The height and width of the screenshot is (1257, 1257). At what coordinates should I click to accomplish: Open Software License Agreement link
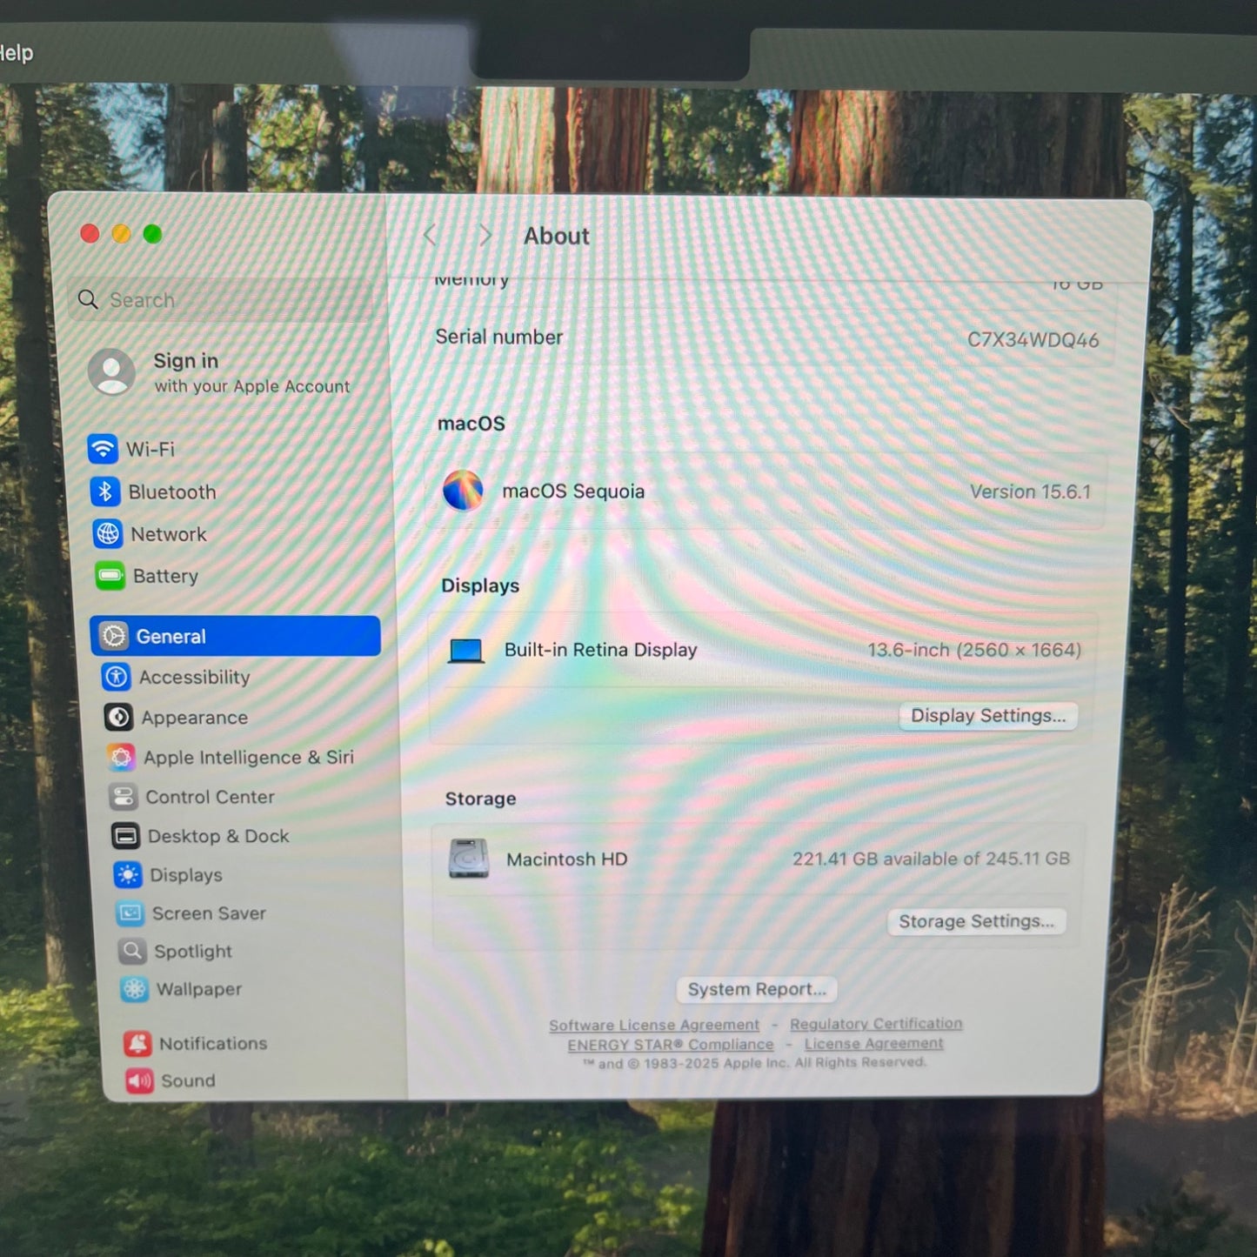click(654, 1025)
